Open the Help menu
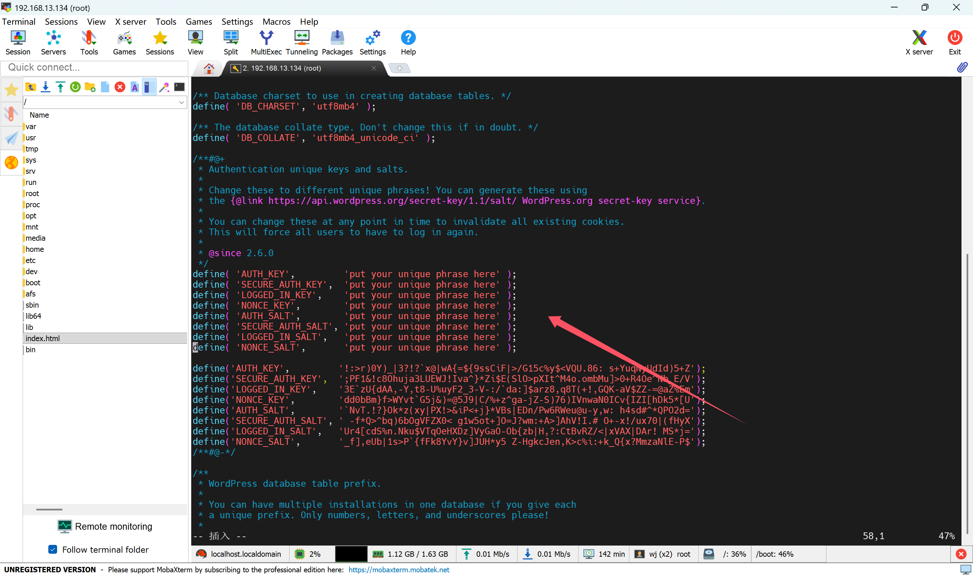Image resolution: width=973 pixels, height=576 pixels. tap(309, 22)
